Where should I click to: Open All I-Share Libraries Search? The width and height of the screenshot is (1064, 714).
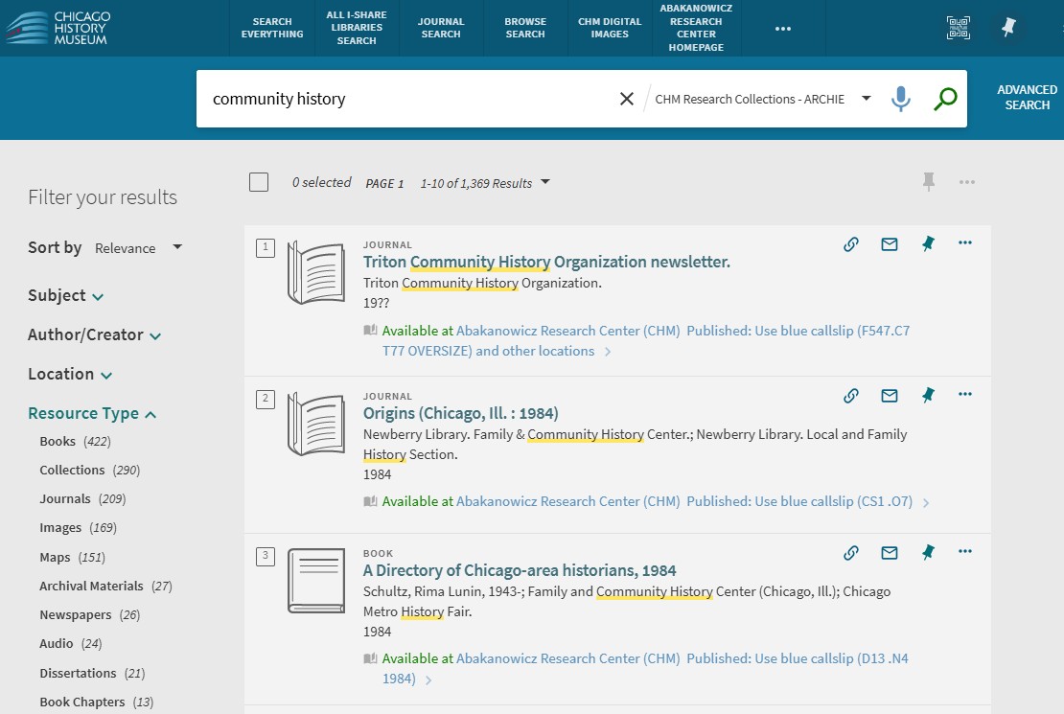coord(357,28)
